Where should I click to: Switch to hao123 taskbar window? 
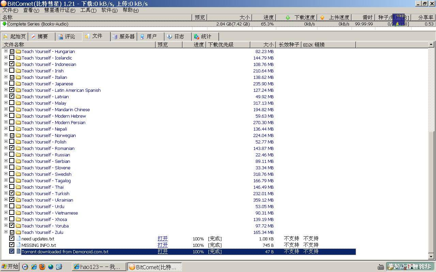99,267
